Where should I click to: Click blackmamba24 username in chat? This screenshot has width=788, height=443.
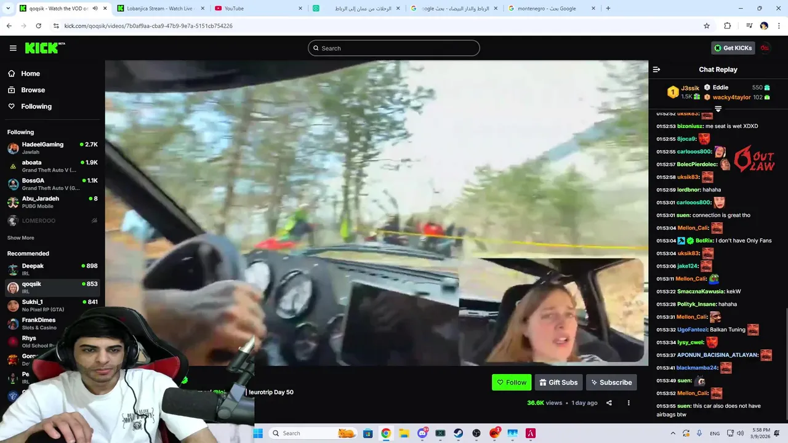pyautogui.click(x=697, y=368)
